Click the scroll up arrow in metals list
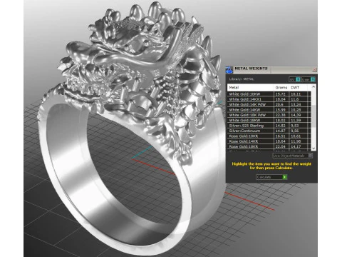This screenshot has width=342, height=257. point(313,87)
